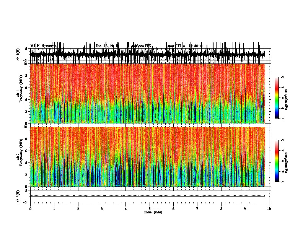Viewport: 303px width, 234px height.
Task: Click the -5 V tick on ch.3 waveform
Action: 25,202
